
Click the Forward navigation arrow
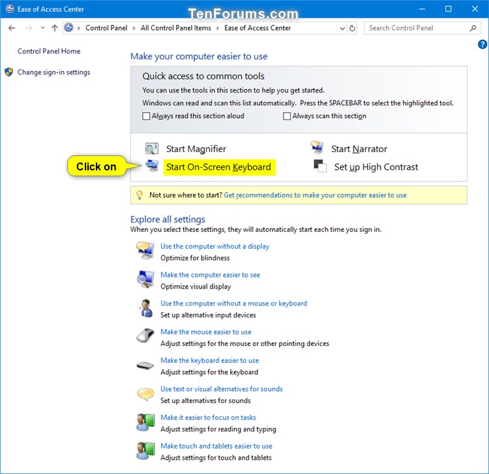click(29, 28)
